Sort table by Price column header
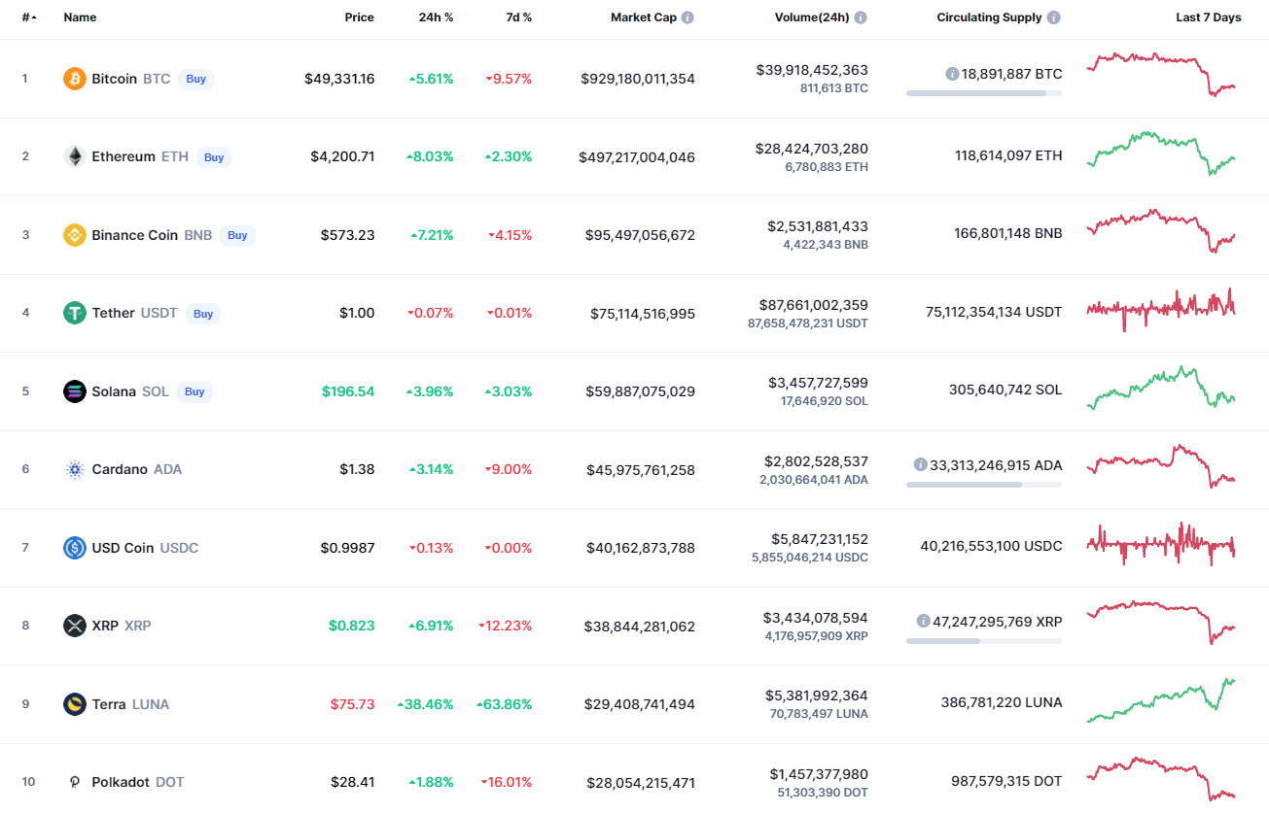The height and width of the screenshot is (815, 1269). (359, 17)
